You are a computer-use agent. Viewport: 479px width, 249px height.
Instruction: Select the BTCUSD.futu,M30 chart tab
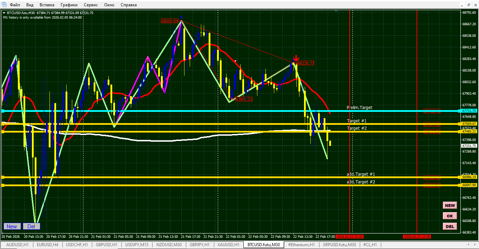click(x=264, y=245)
